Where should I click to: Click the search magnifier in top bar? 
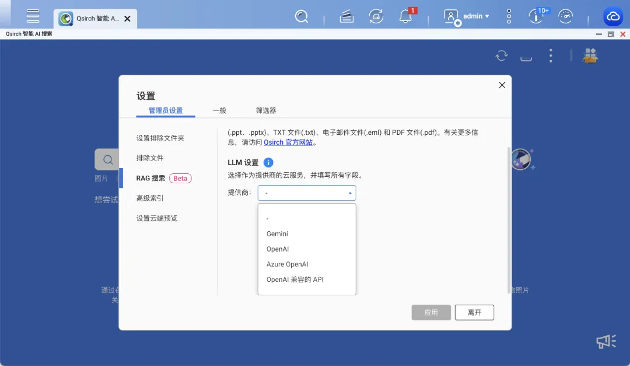302,16
